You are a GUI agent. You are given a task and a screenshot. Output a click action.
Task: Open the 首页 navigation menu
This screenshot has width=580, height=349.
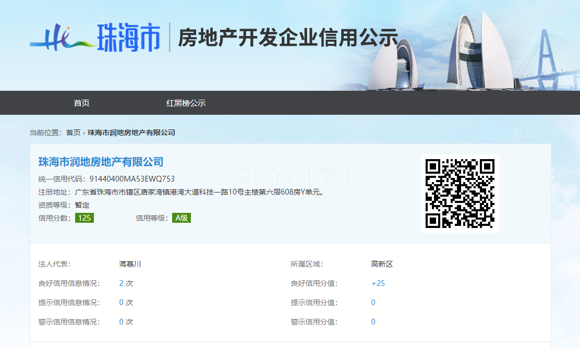pyautogui.click(x=82, y=103)
